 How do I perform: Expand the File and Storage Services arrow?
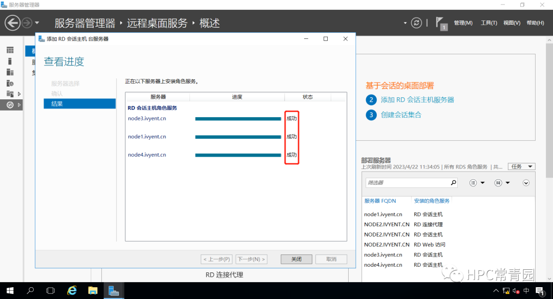pos(19,94)
